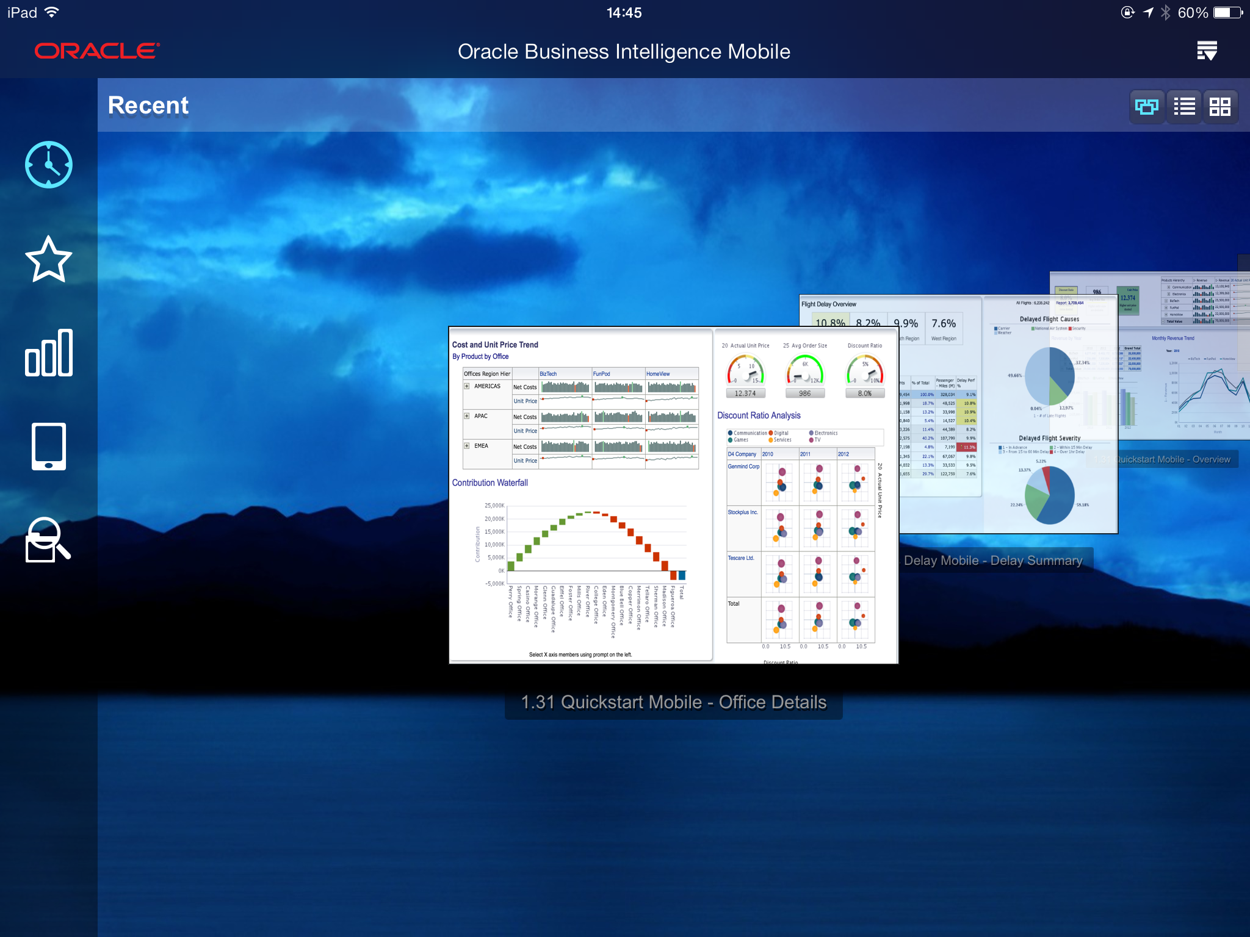Tap the '1.31 Quickstart Mobile - Office Details' label
This screenshot has height=937, width=1250.
coord(674,702)
